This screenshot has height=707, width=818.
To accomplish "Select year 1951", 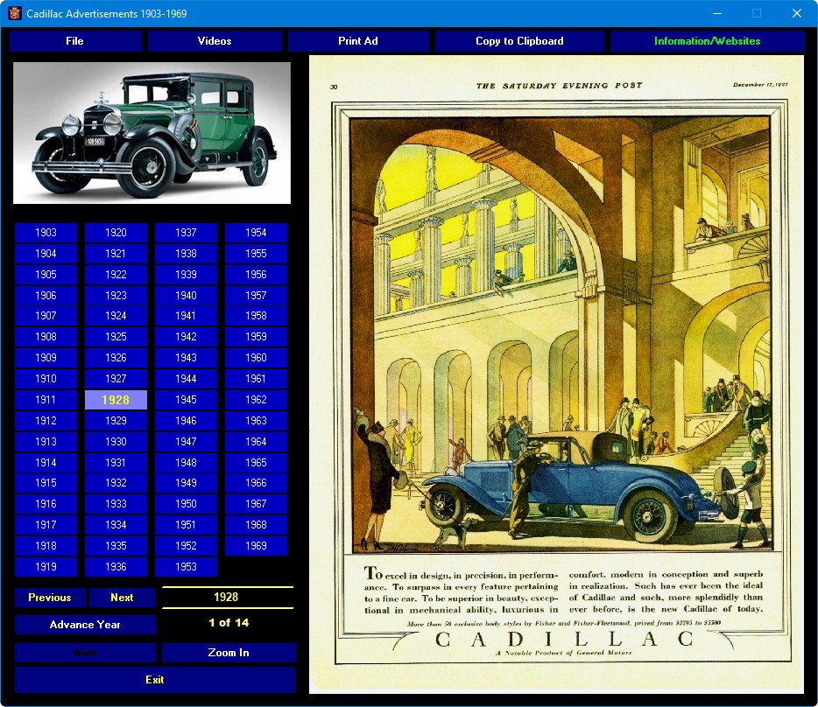I will pos(186,525).
